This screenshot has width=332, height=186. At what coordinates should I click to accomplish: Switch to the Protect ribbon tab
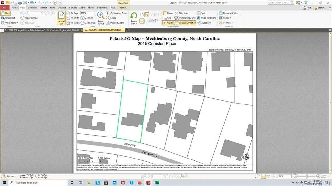43,8
